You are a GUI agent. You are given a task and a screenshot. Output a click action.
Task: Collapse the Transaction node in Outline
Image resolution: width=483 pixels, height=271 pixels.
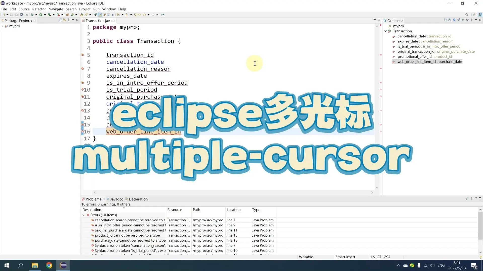click(x=386, y=31)
